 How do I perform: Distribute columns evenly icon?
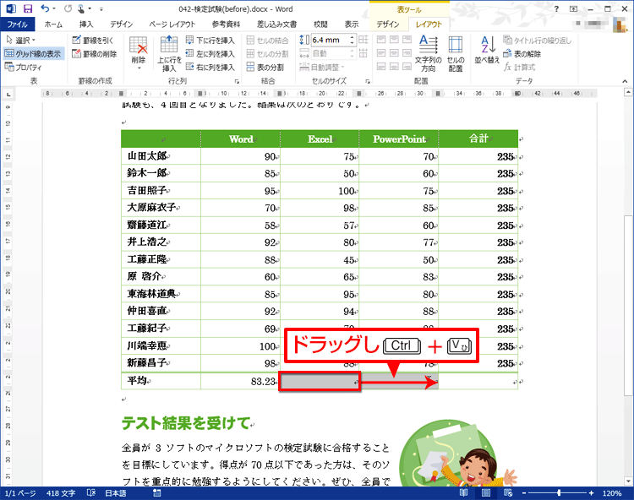pyautogui.click(x=363, y=53)
